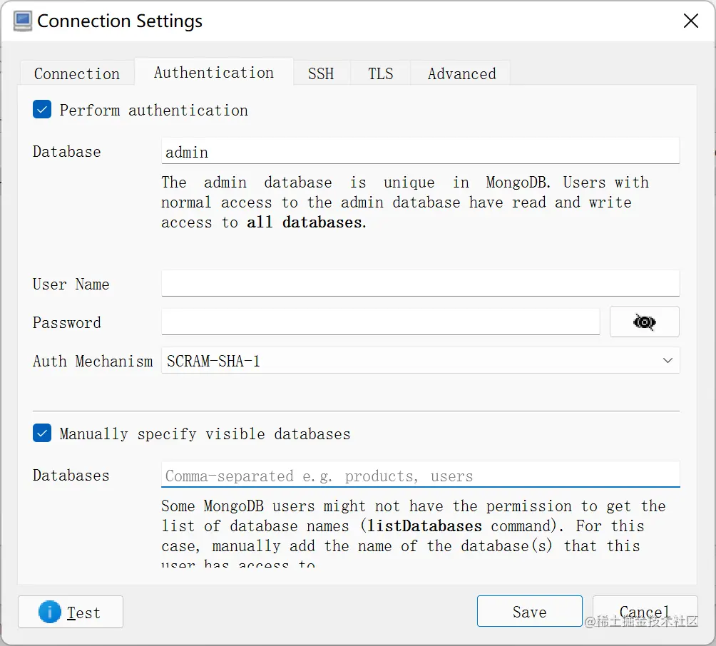This screenshot has height=646, width=716.
Task: Focus the User Name input field
Action: pyautogui.click(x=421, y=284)
